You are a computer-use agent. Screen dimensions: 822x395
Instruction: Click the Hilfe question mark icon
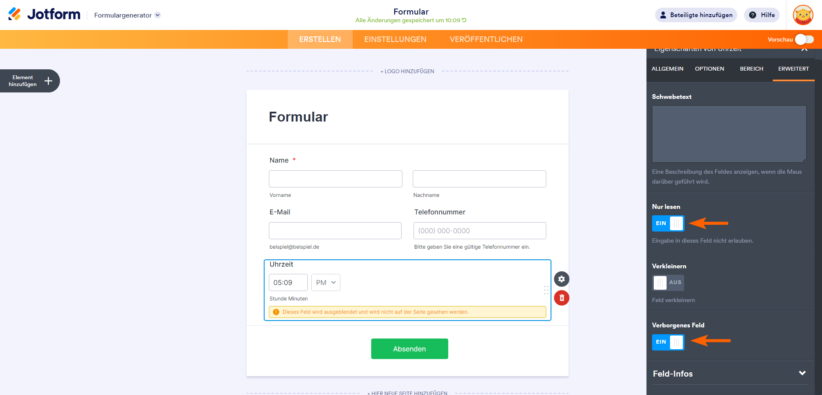752,15
